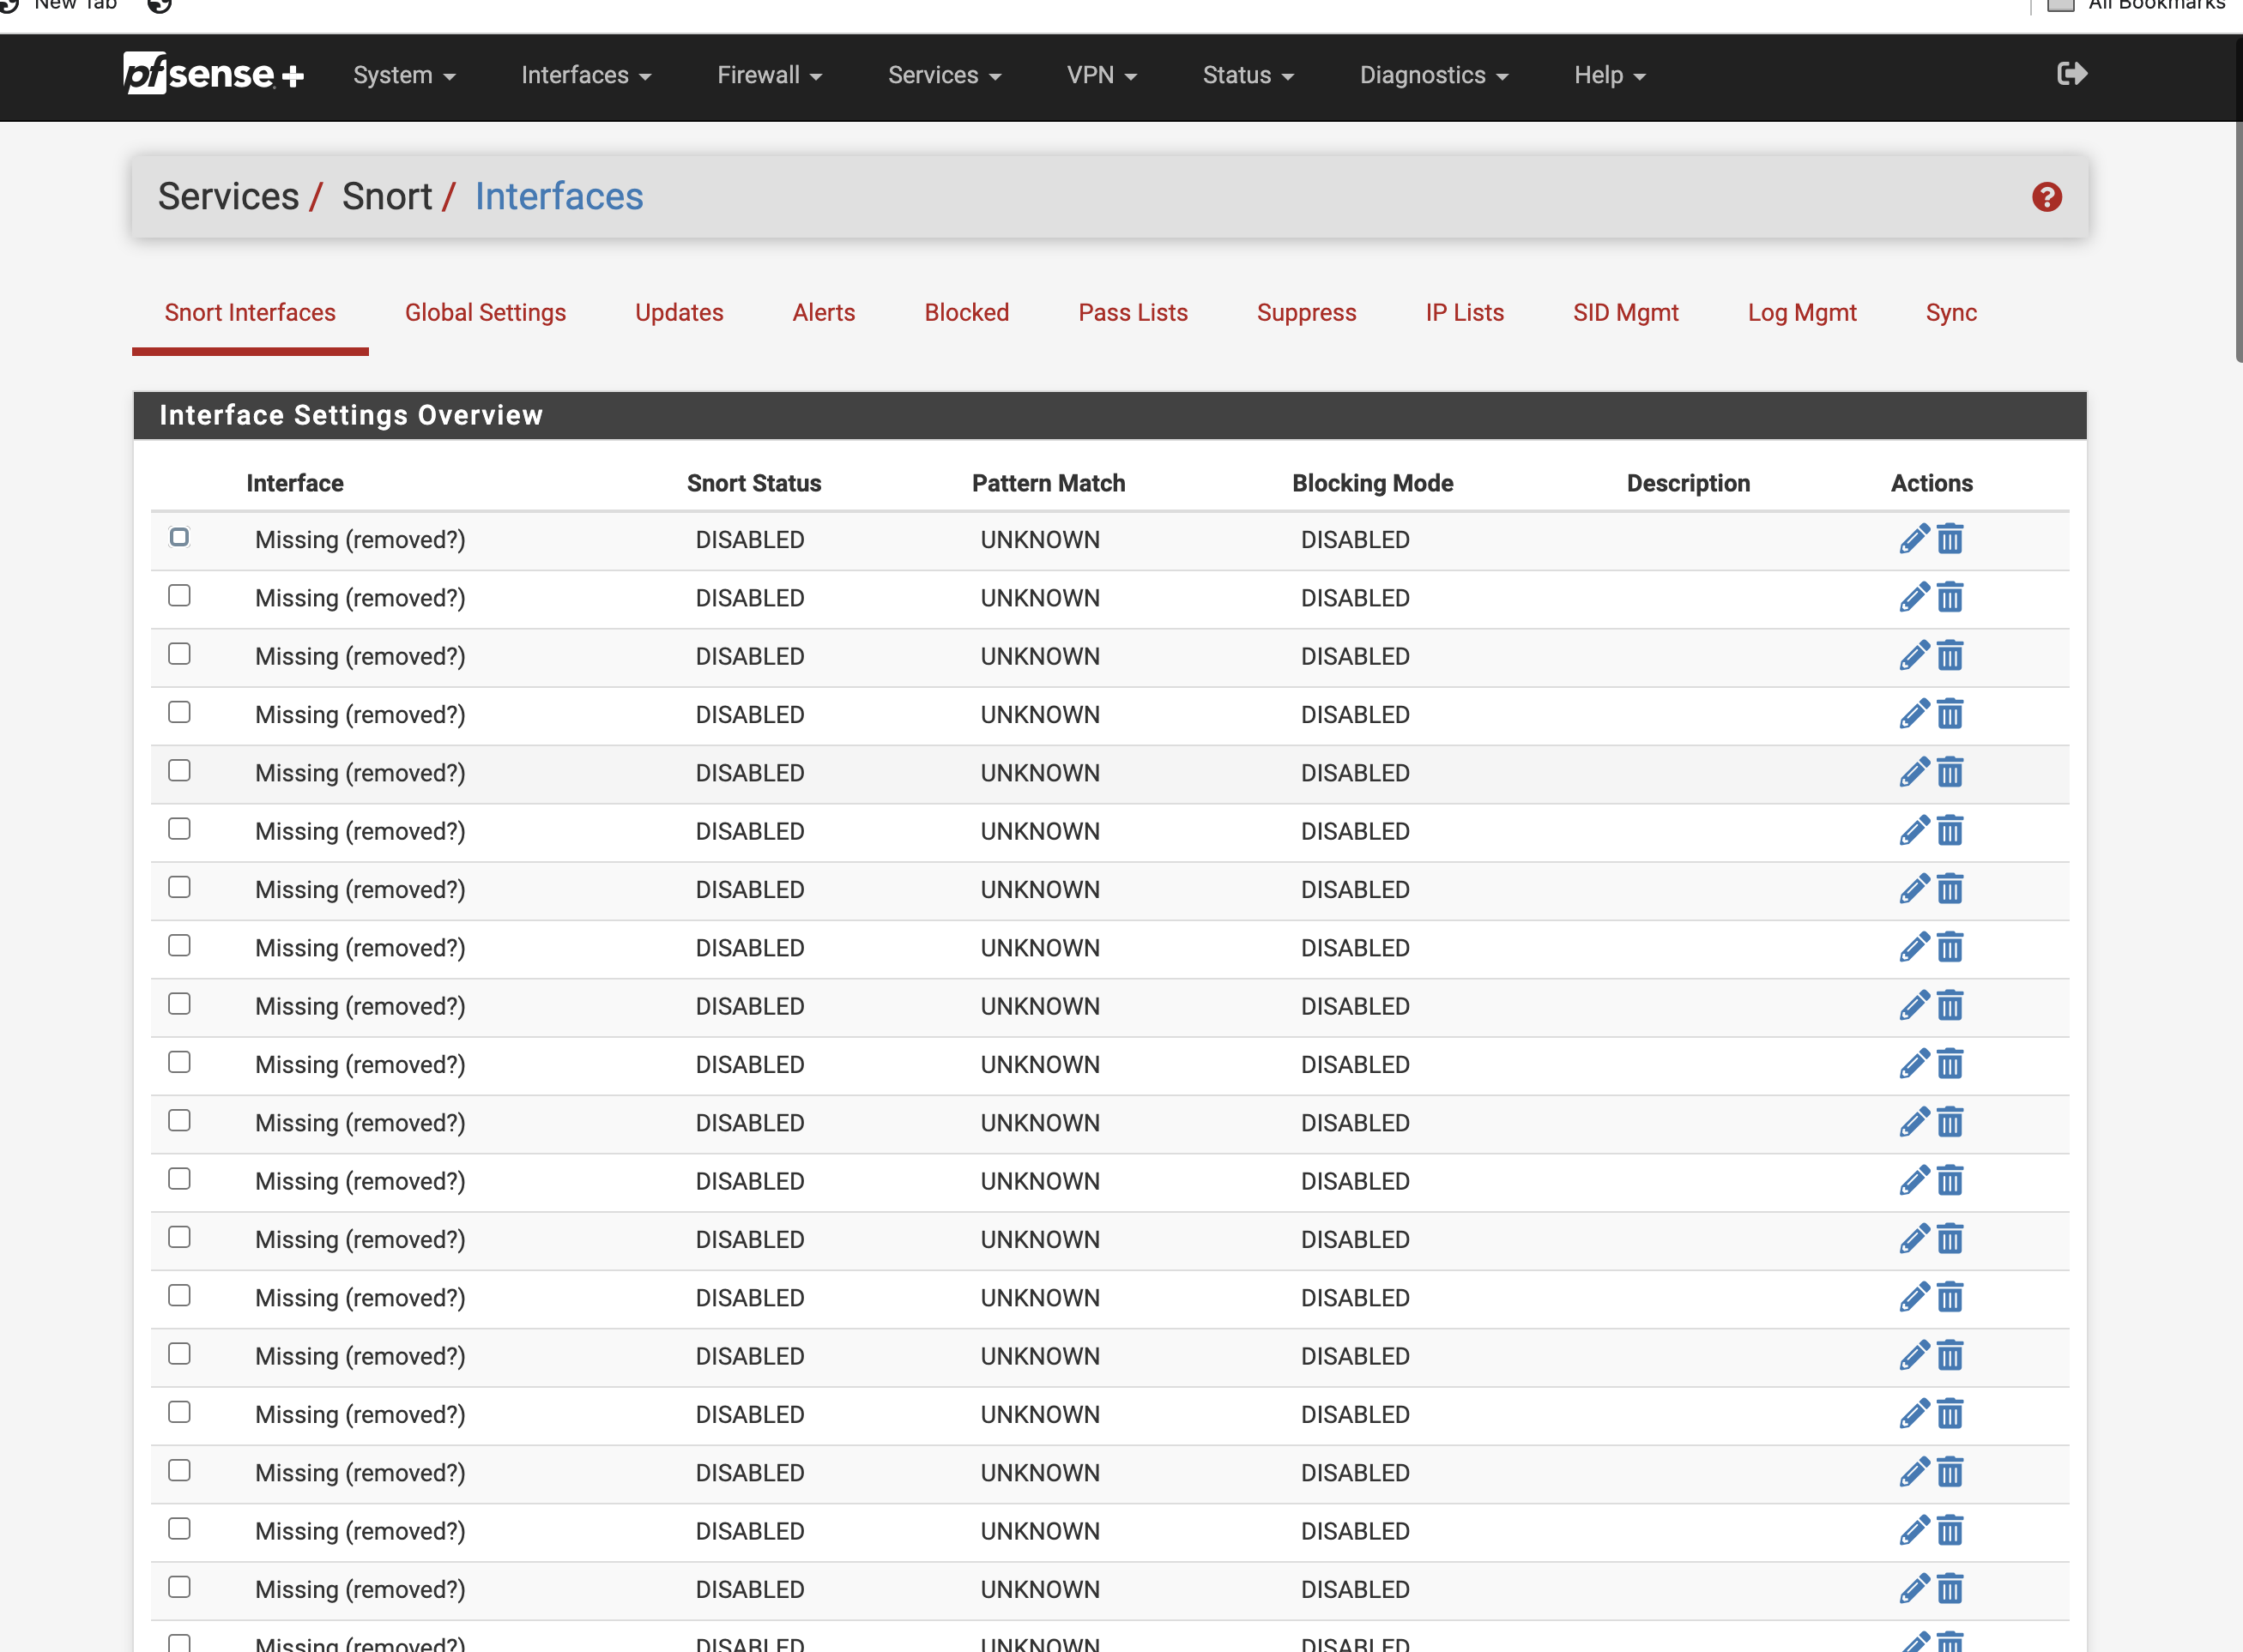The width and height of the screenshot is (2243, 1652).
Task: Click the edit pencil in the seventh row
Action: pos(1914,889)
